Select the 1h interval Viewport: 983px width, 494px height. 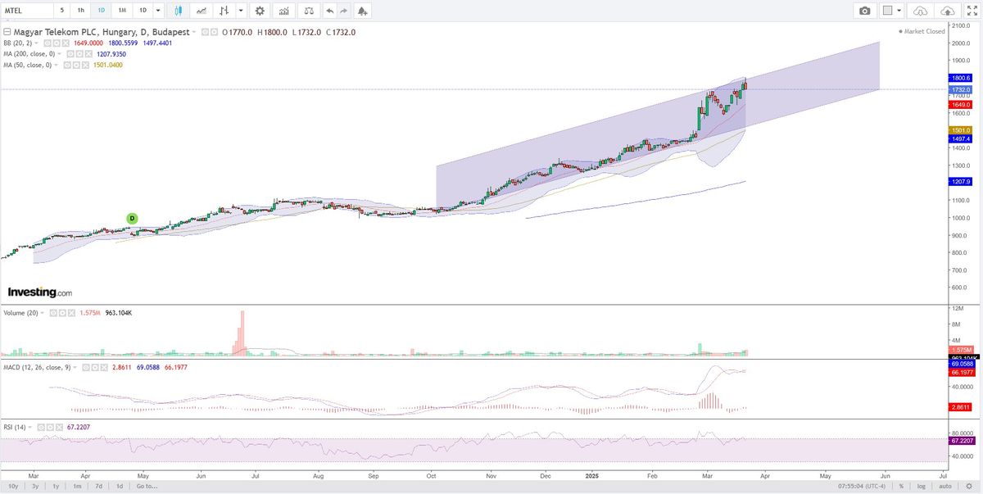[x=80, y=11]
